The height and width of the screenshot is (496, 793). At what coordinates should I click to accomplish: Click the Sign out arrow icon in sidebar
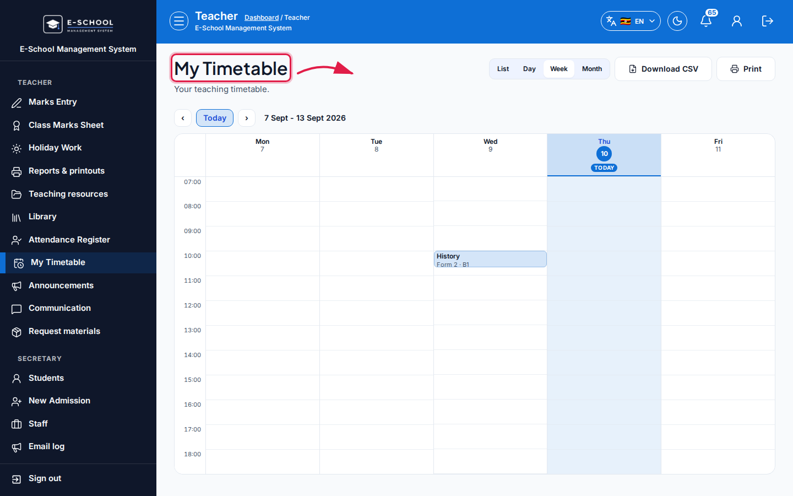pos(17,479)
